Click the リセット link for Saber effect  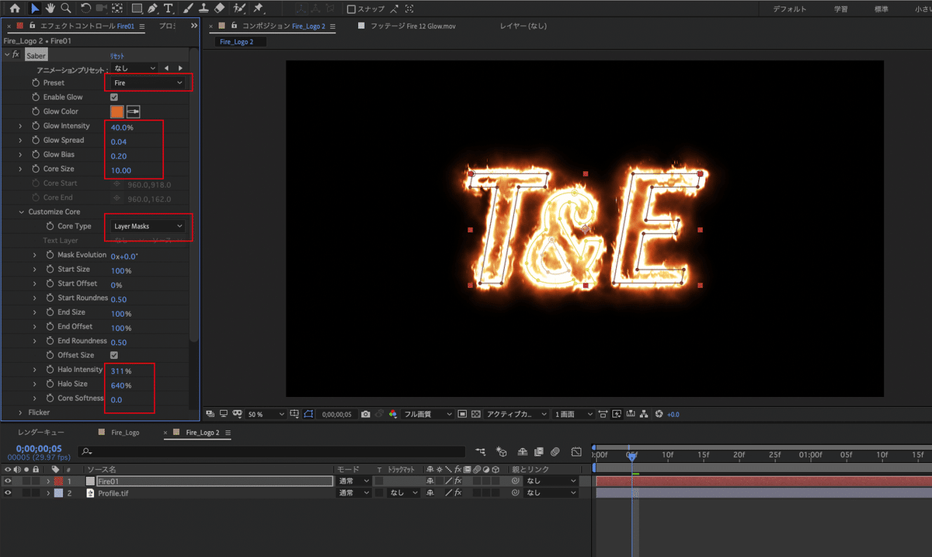117,55
